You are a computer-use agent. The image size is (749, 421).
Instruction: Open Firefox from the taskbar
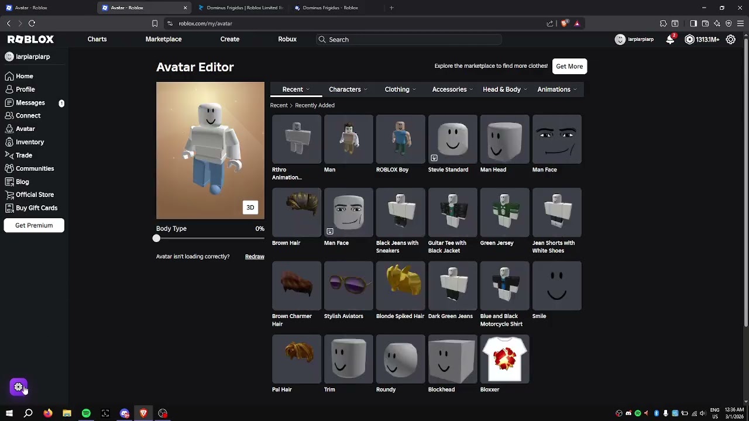tap(48, 413)
